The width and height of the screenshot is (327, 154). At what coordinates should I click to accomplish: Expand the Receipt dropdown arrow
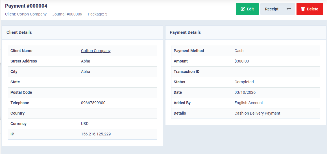point(289,9)
